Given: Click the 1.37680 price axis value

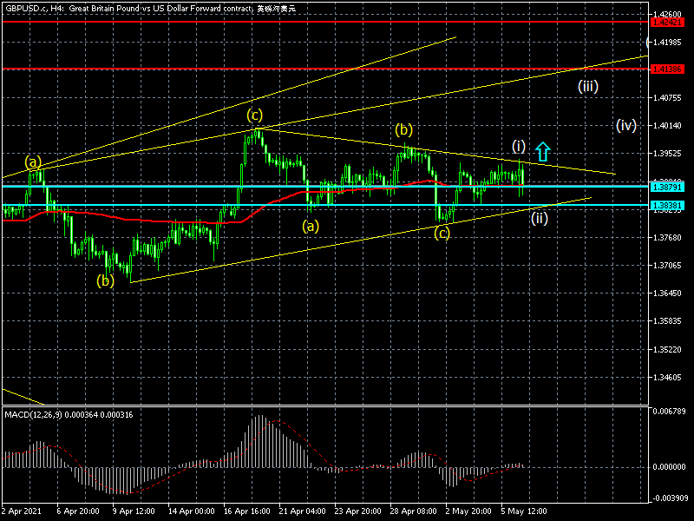Looking at the screenshot, I should [667, 238].
